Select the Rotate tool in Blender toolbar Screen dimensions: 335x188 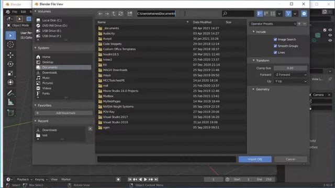click(10, 64)
